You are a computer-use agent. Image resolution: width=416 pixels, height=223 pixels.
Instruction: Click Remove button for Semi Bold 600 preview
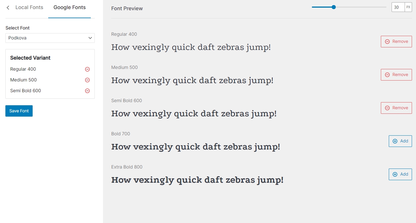pos(396,108)
